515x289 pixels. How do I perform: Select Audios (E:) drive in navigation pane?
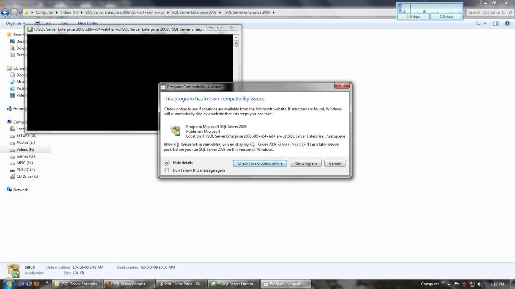point(25,142)
